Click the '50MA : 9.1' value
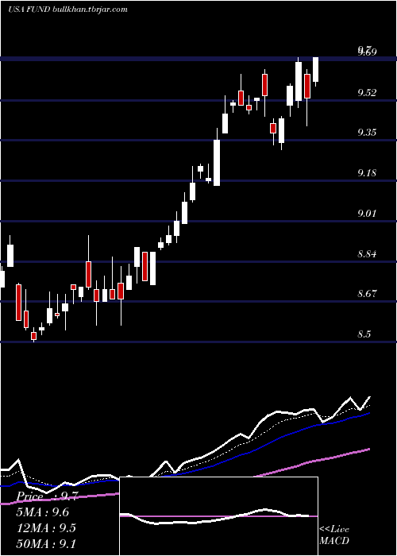 click(x=46, y=543)
